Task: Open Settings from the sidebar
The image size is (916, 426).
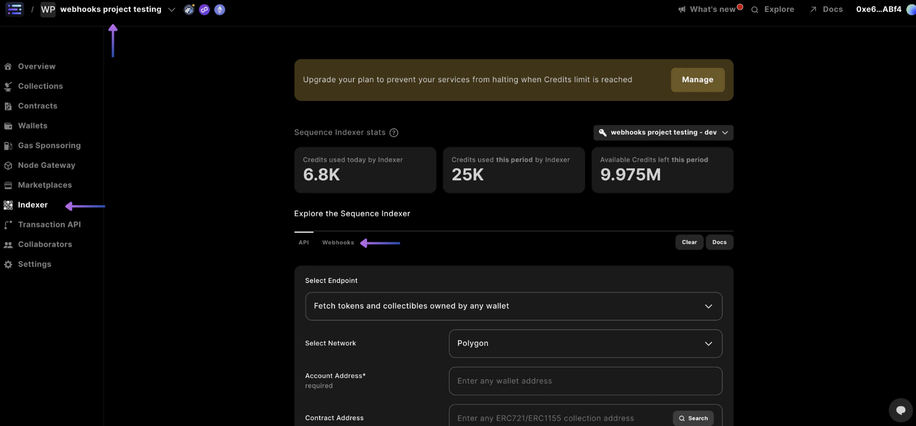Action: (35, 265)
